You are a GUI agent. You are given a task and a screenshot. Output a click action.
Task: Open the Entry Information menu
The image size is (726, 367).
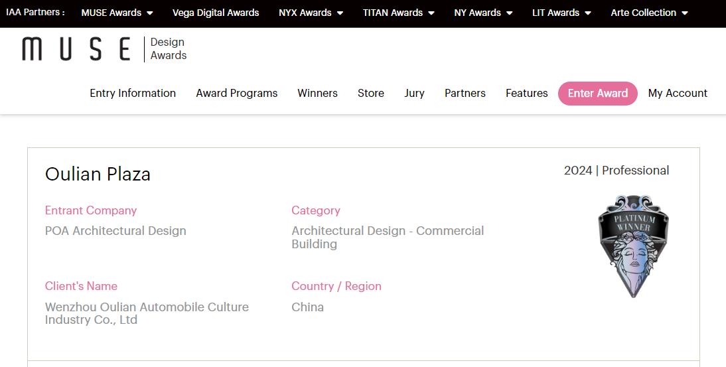133,93
